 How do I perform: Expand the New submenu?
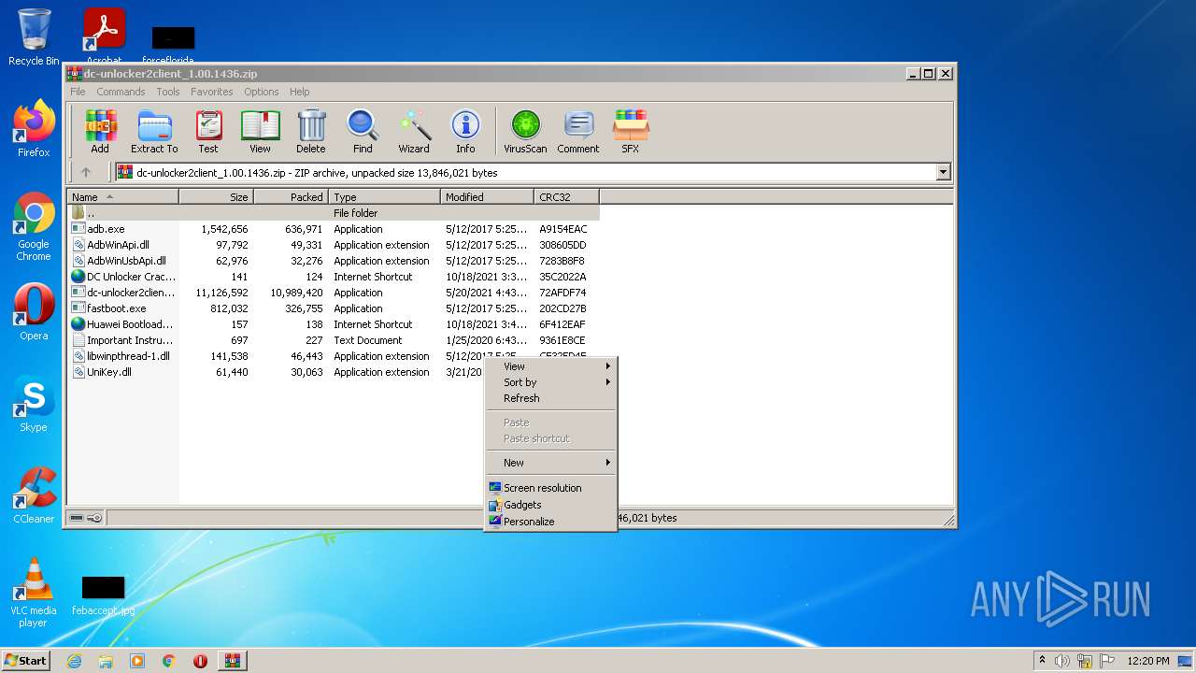pos(550,463)
